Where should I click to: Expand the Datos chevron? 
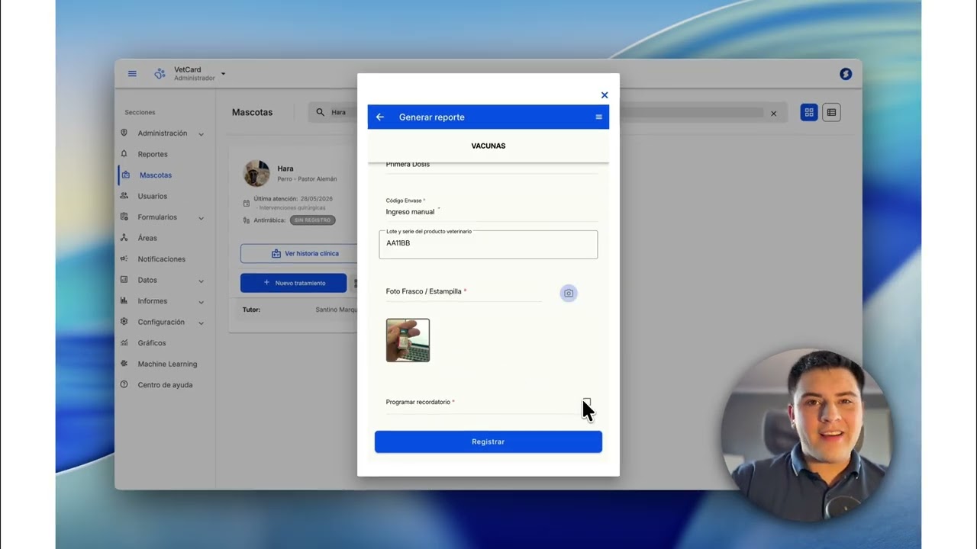click(201, 281)
